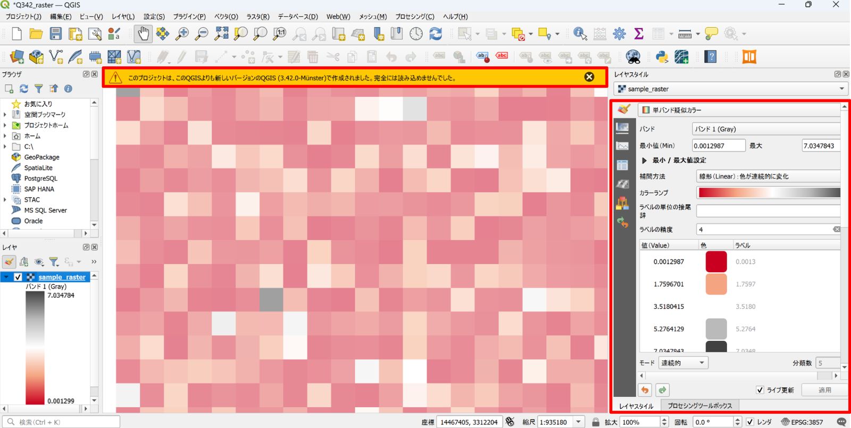
Task: Click the red color swatch for 0.0012987
Action: [x=716, y=262]
